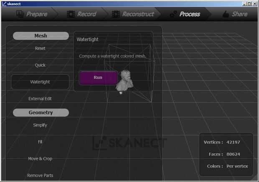The image size is (259, 182).
Task: Choose Reset in the Mesh list
Action: (x=40, y=48)
